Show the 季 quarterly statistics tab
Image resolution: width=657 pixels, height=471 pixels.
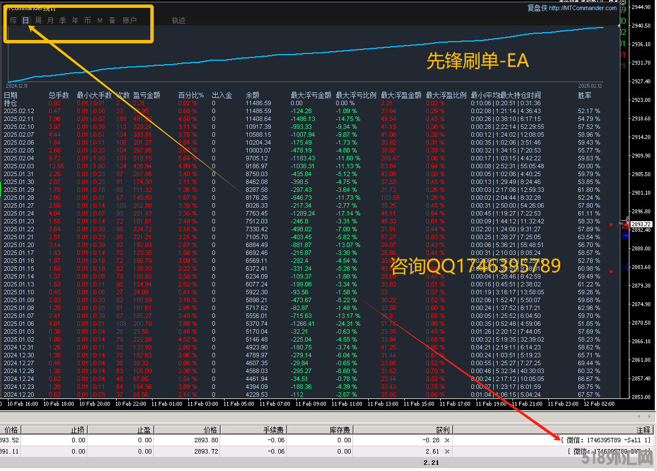tap(62, 21)
